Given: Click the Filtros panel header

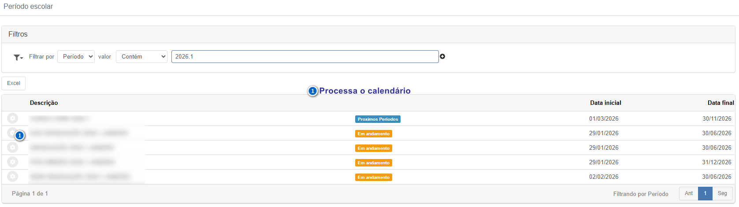Looking at the screenshot, I should coord(18,34).
